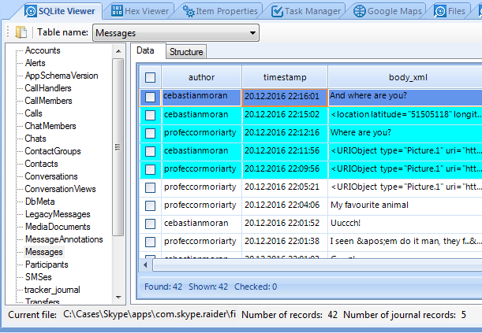The width and height of the screenshot is (482, 333).
Task: Sort by the timestamp column header
Action: pos(285,77)
